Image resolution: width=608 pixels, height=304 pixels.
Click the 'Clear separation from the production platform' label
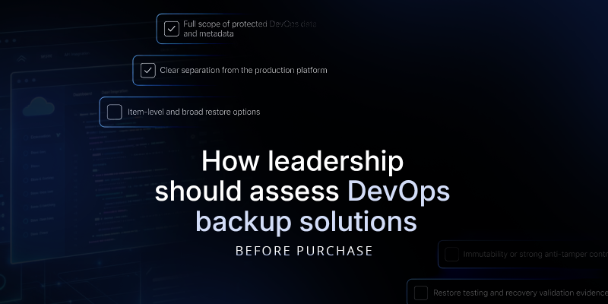pyautogui.click(x=243, y=71)
